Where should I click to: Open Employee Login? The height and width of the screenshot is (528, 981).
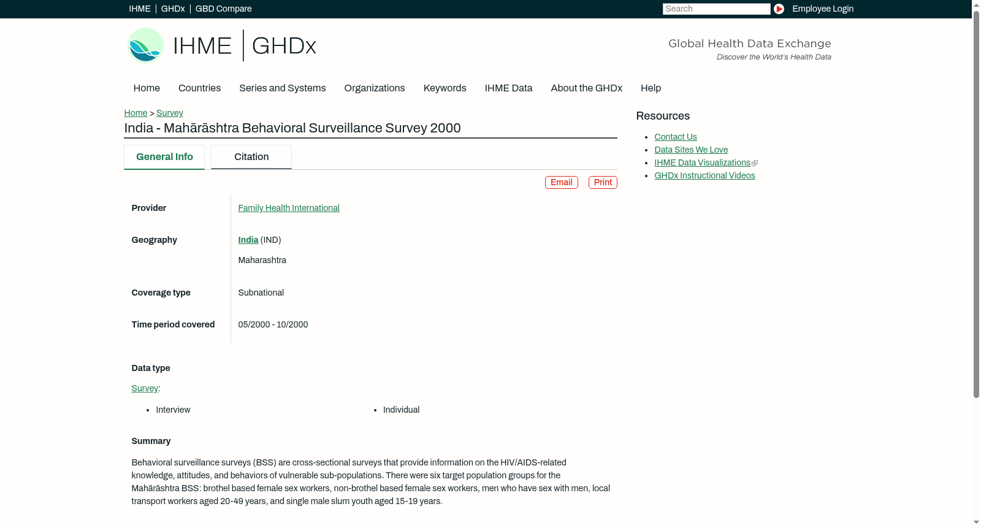[823, 9]
